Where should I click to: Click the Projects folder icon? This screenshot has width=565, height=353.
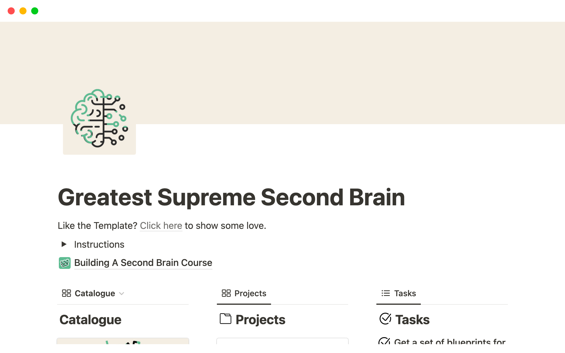[x=225, y=319]
